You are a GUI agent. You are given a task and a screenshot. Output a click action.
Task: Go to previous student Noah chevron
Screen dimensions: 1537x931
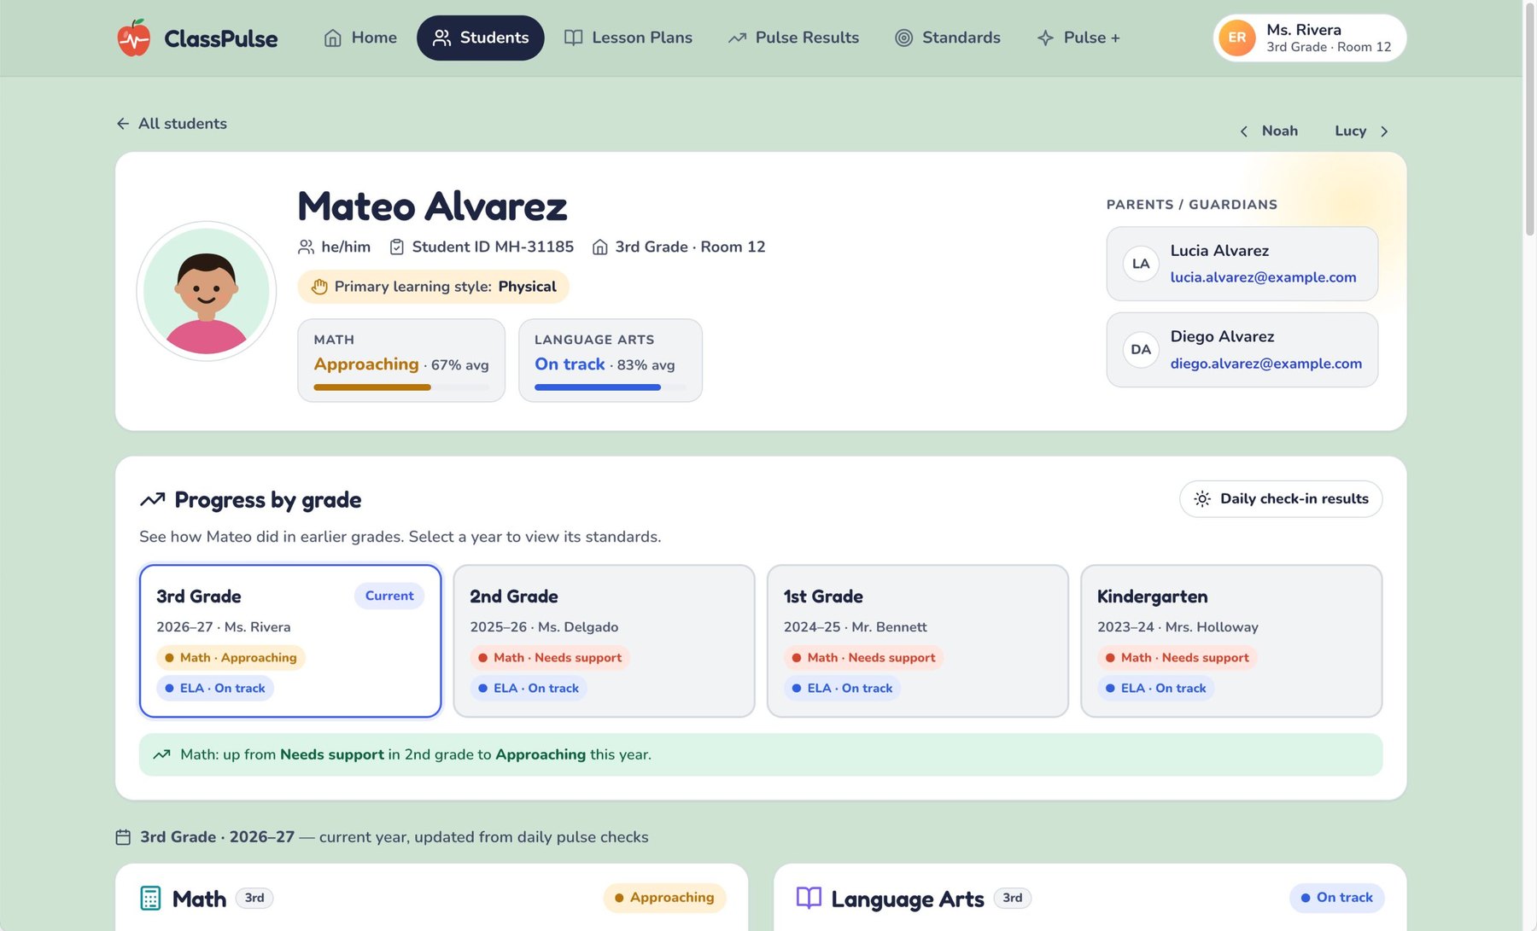(x=1244, y=131)
